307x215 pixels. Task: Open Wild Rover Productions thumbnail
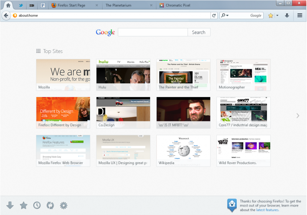pyautogui.click(x=243, y=150)
